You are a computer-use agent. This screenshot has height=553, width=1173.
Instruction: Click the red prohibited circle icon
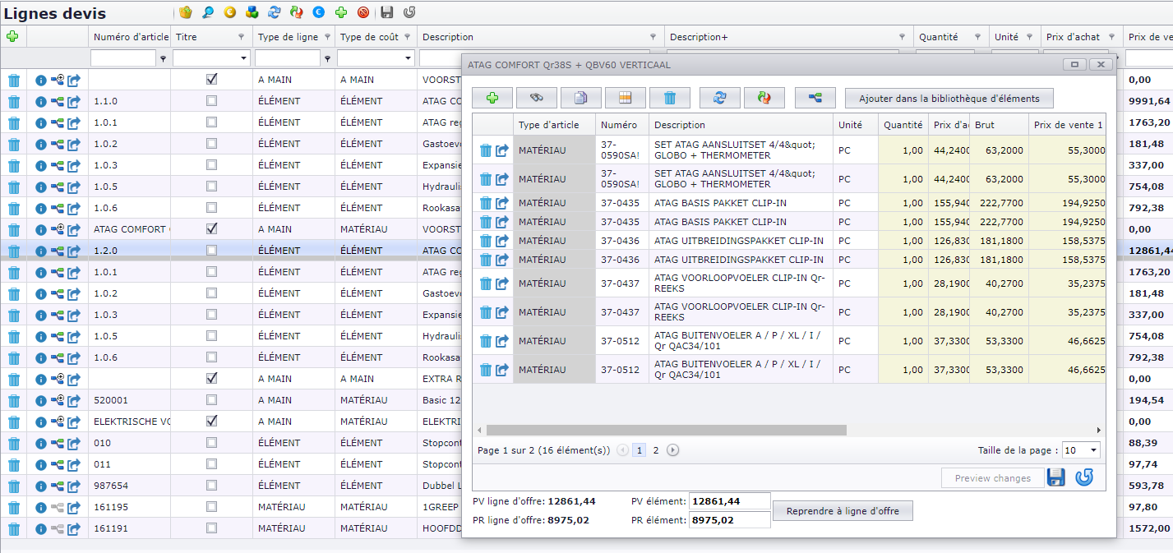[363, 12]
